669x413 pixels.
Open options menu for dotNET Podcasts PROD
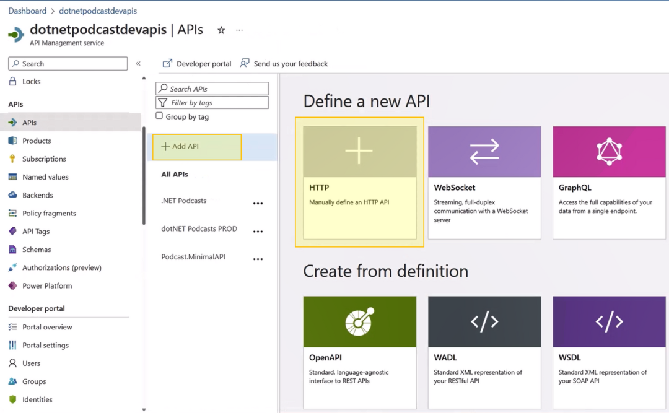click(x=258, y=232)
